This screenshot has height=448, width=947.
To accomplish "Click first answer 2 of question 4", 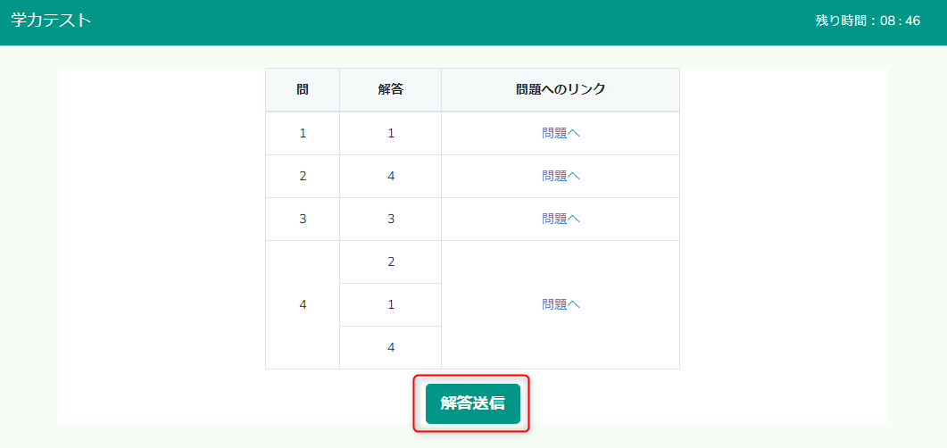I will [x=391, y=262].
